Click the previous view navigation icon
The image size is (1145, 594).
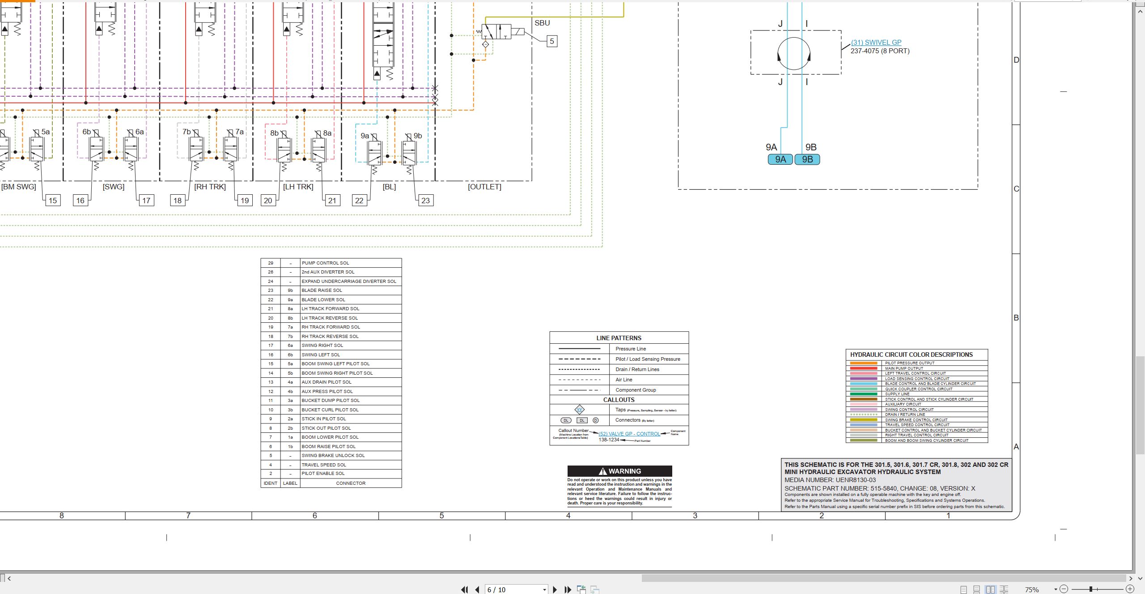coord(581,590)
